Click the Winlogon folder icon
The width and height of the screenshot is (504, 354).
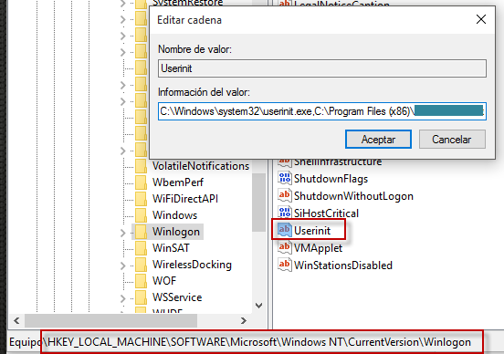(x=141, y=232)
